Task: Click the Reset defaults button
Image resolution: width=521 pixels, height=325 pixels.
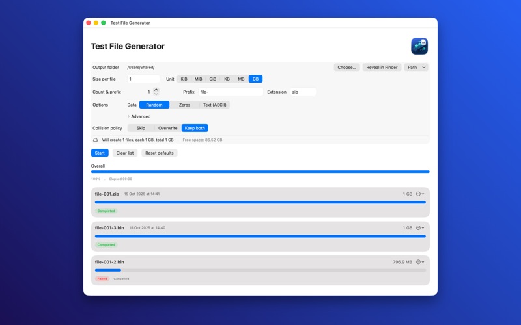Action: point(160,153)
